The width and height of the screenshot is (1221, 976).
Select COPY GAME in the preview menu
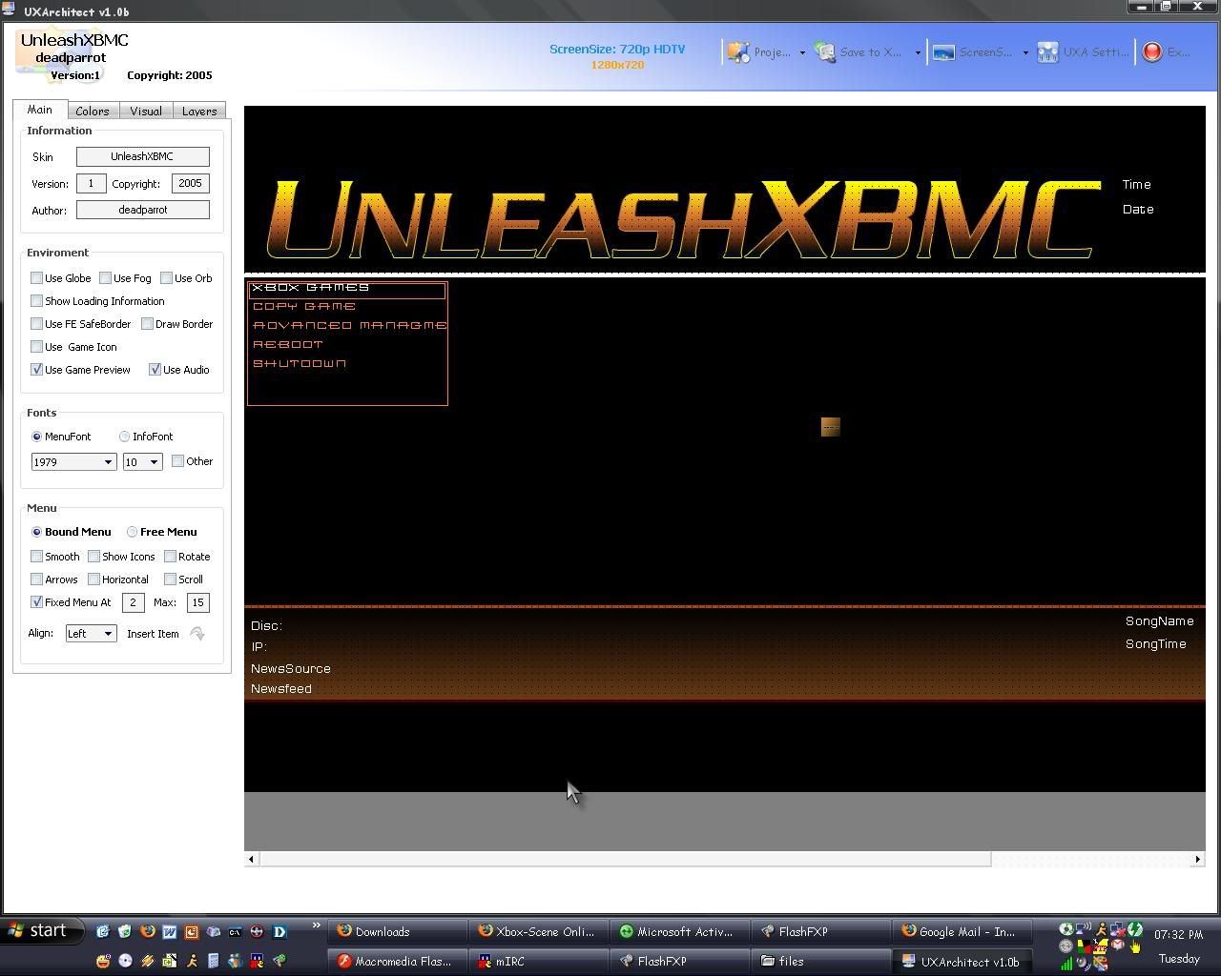(304, 307)
